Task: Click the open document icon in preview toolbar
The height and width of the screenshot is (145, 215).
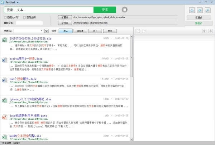Action: point(138,31)
